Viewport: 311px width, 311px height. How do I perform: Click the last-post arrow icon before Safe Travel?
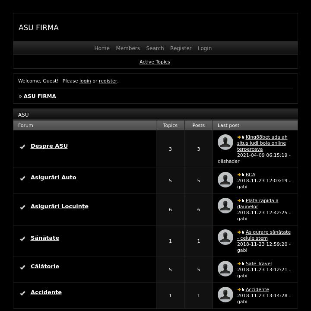point(241,264)
